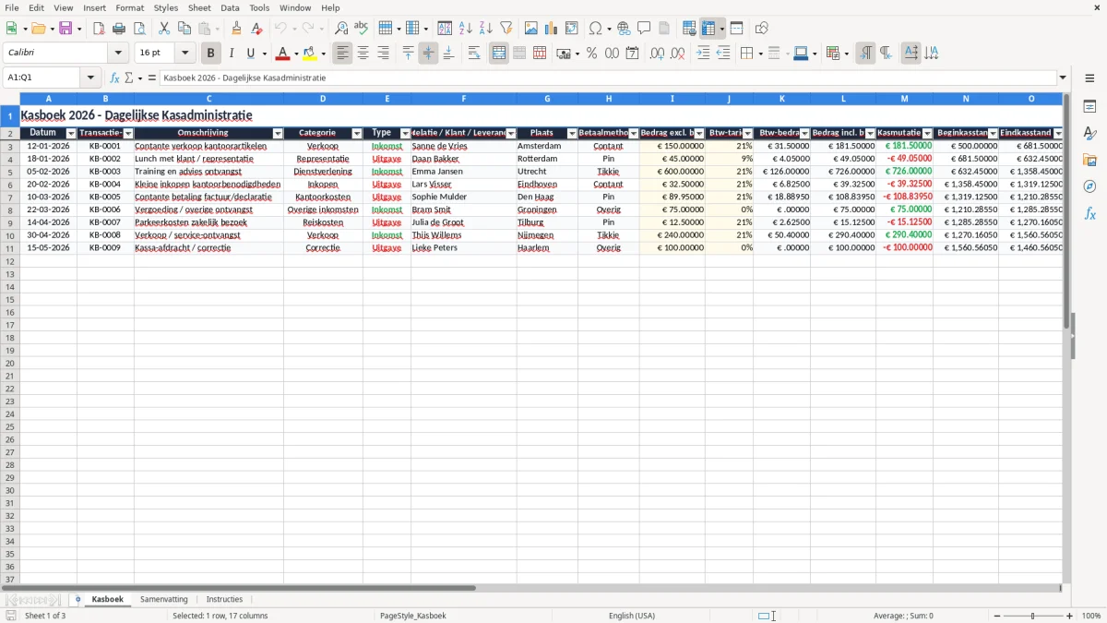The image size is (1107, 623).
Task: Open the Categorie column filter dropdown
Action: pos(357,134)
